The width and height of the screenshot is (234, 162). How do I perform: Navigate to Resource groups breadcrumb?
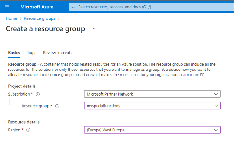[x=40, y=18]
